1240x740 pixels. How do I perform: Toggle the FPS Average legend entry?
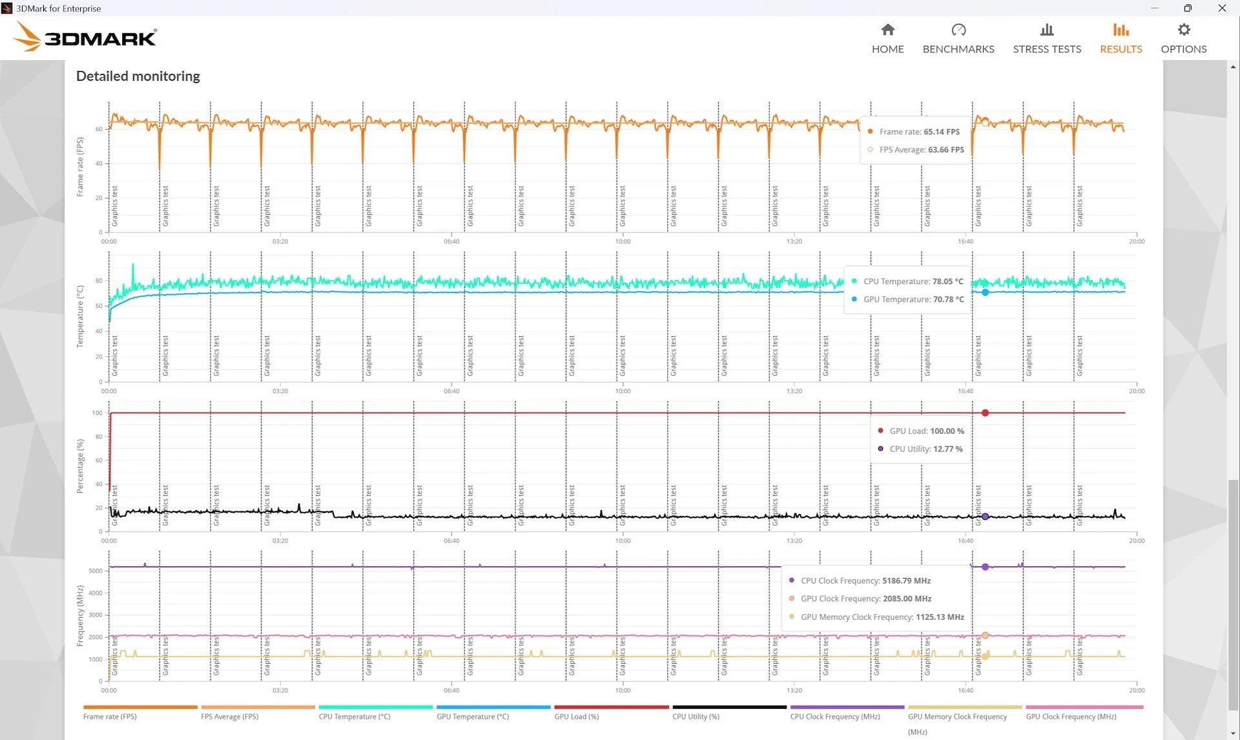pos(229,716)
